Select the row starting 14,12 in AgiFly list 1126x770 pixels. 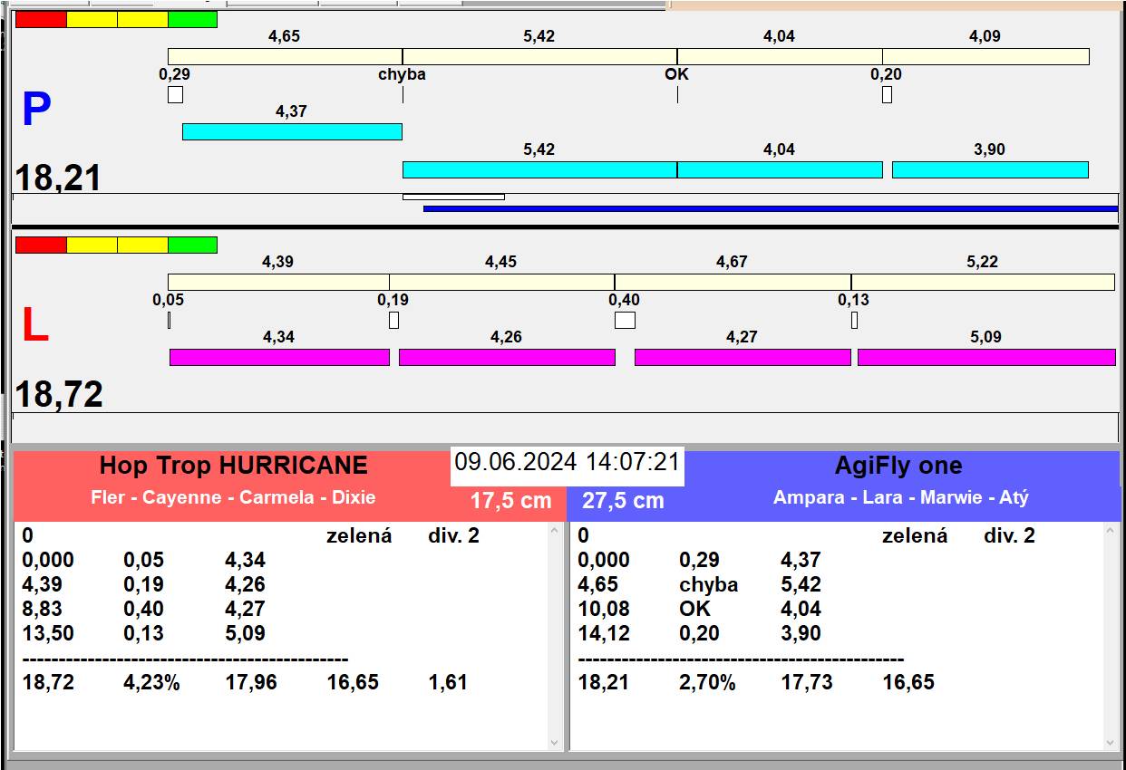837,633
